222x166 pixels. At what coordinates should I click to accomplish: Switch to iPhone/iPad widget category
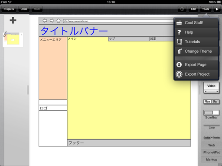(212, 153)
